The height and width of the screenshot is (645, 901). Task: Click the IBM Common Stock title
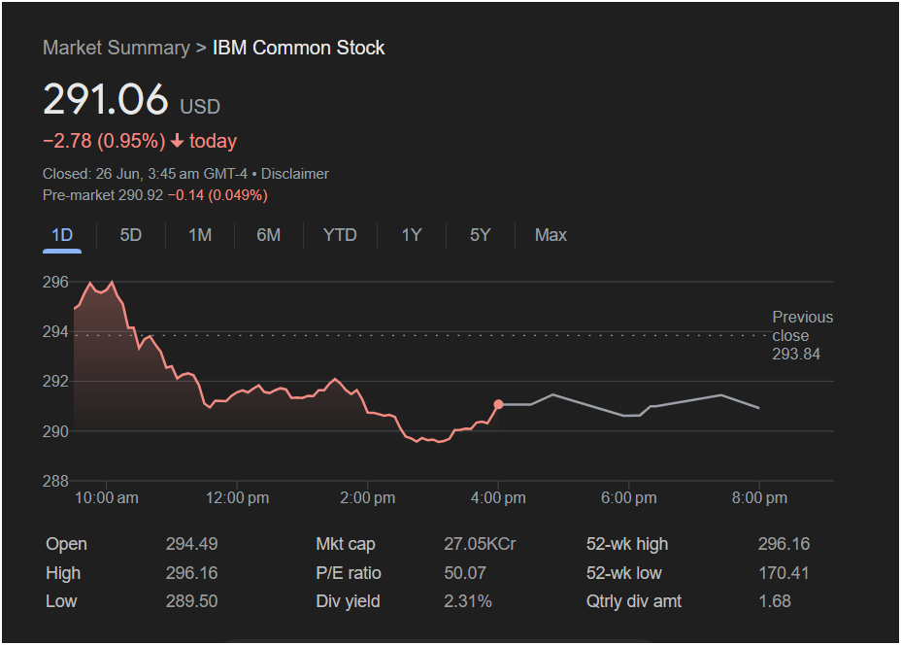(298, 48)
